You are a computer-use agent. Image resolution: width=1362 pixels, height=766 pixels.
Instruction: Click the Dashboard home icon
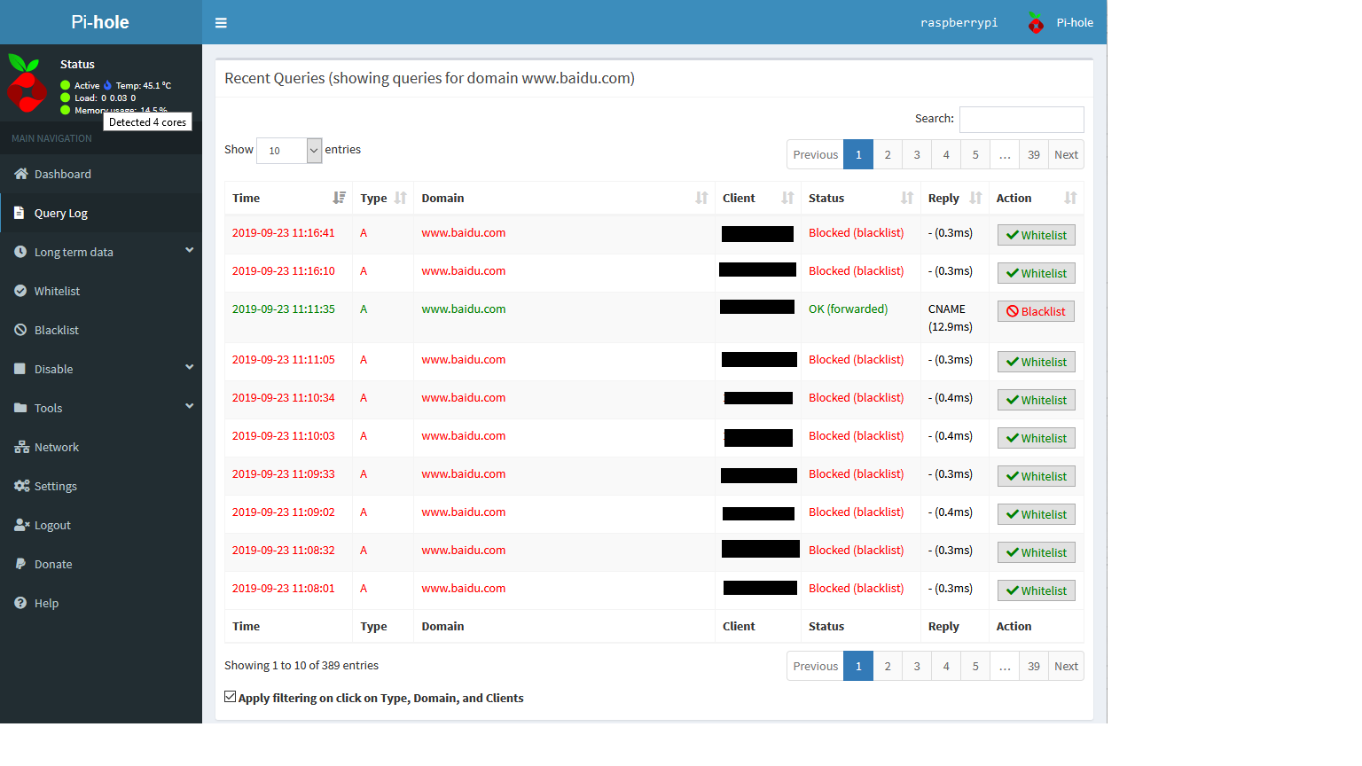point(21,174)
